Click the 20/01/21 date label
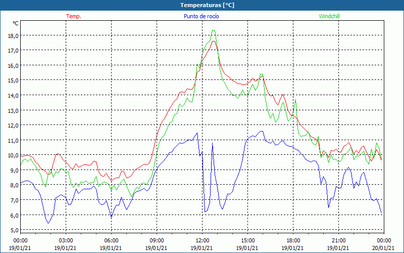Image resolution: width=404 pixels, height=253 pixels. 384,248
